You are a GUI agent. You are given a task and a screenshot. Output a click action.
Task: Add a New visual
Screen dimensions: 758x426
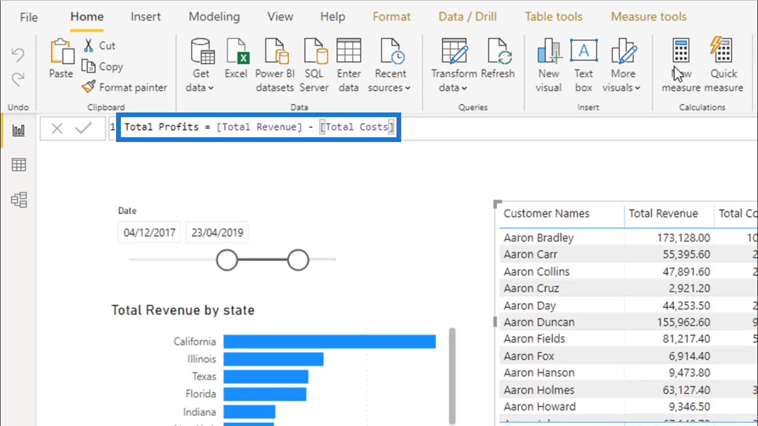click(549, 65)
